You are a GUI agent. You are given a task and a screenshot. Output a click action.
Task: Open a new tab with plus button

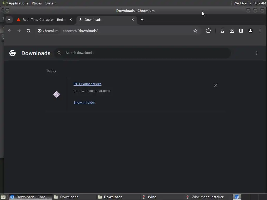(142, 20)
